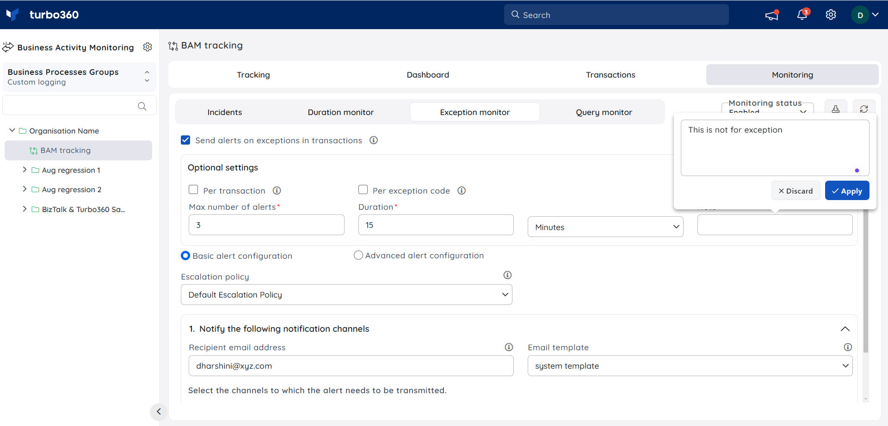Image resolution: width=888 pixels, height=426 pixels.
Task: Click the note text area in popup
Action: [x=775, y=148]
